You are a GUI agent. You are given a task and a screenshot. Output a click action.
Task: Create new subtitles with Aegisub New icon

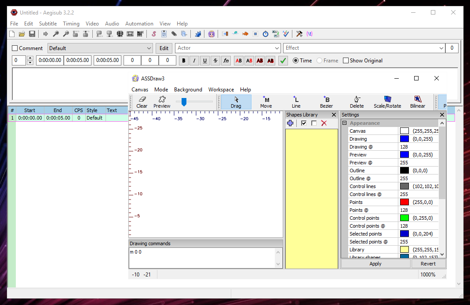(x=12, y=34)
